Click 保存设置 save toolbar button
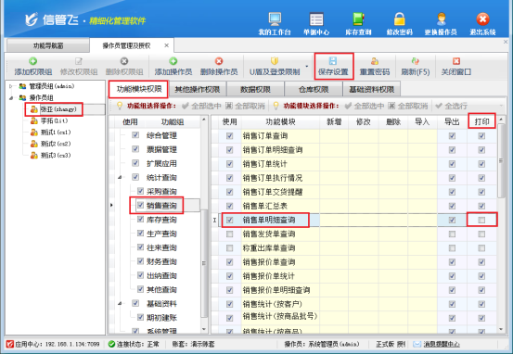 coord(333,67)
